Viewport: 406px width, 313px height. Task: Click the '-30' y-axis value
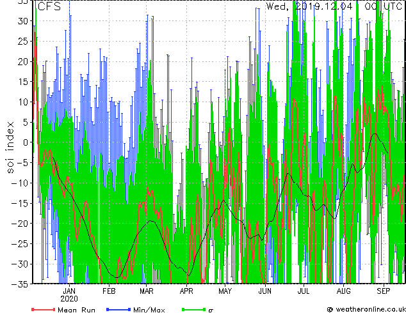click(x=20, y=264)
